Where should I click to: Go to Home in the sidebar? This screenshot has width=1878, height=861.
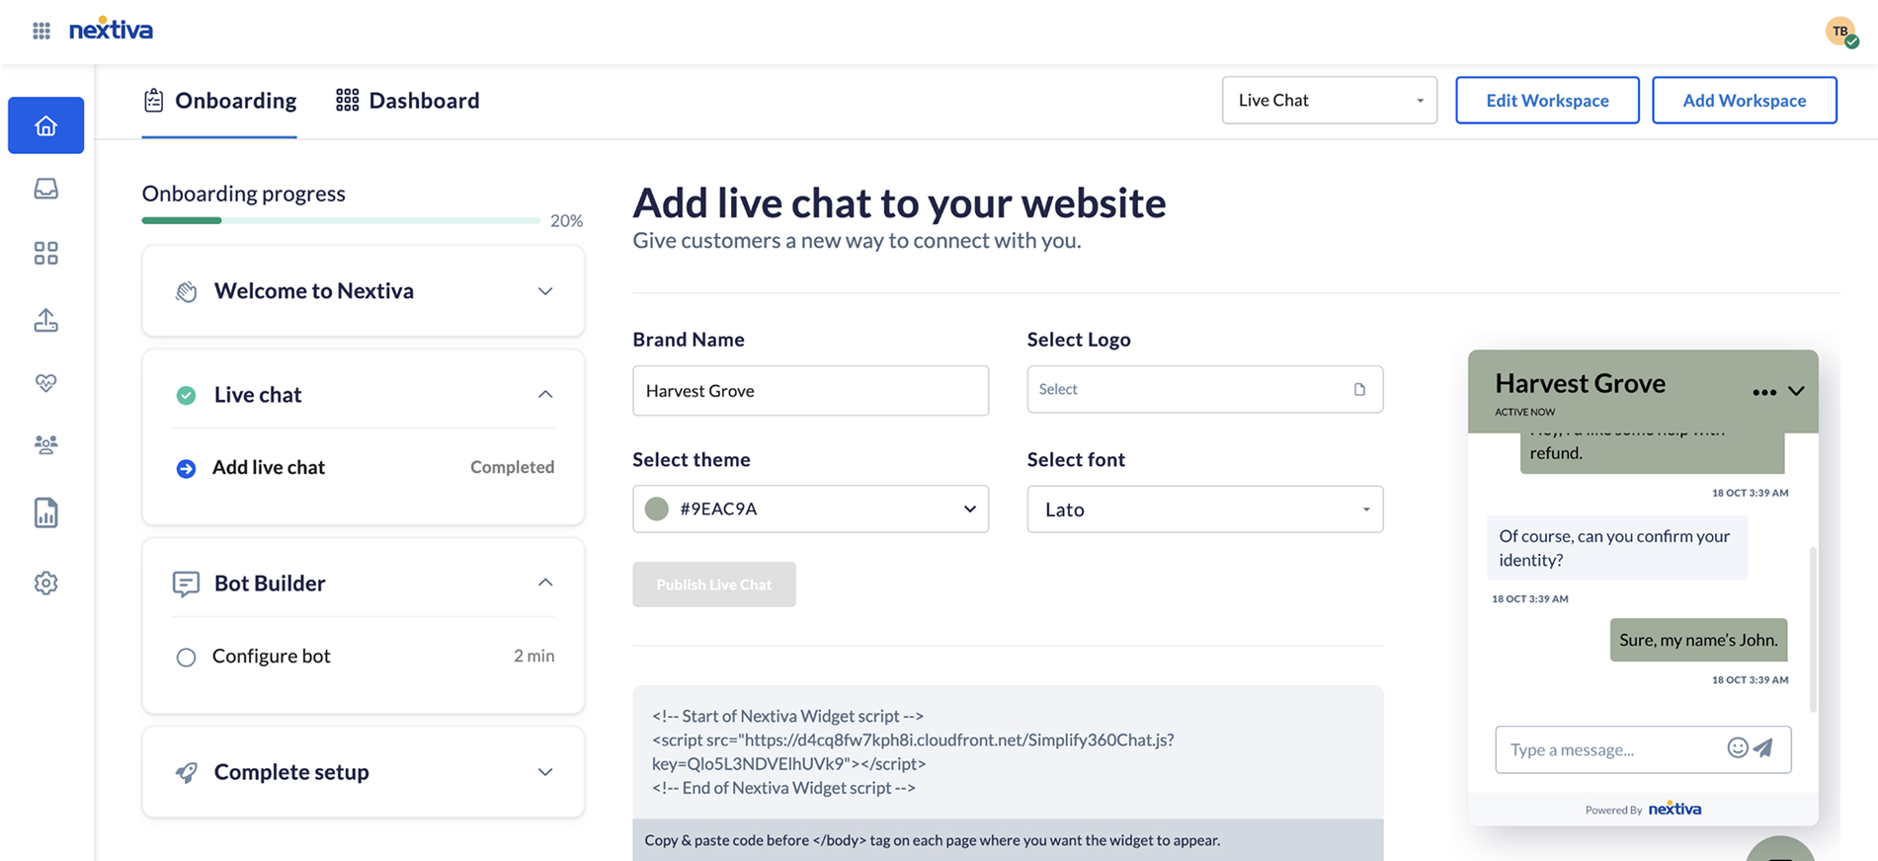[x=45, y=125]
